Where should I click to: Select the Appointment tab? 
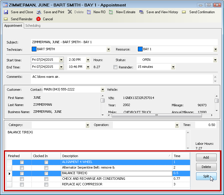[x=13, y=26]
